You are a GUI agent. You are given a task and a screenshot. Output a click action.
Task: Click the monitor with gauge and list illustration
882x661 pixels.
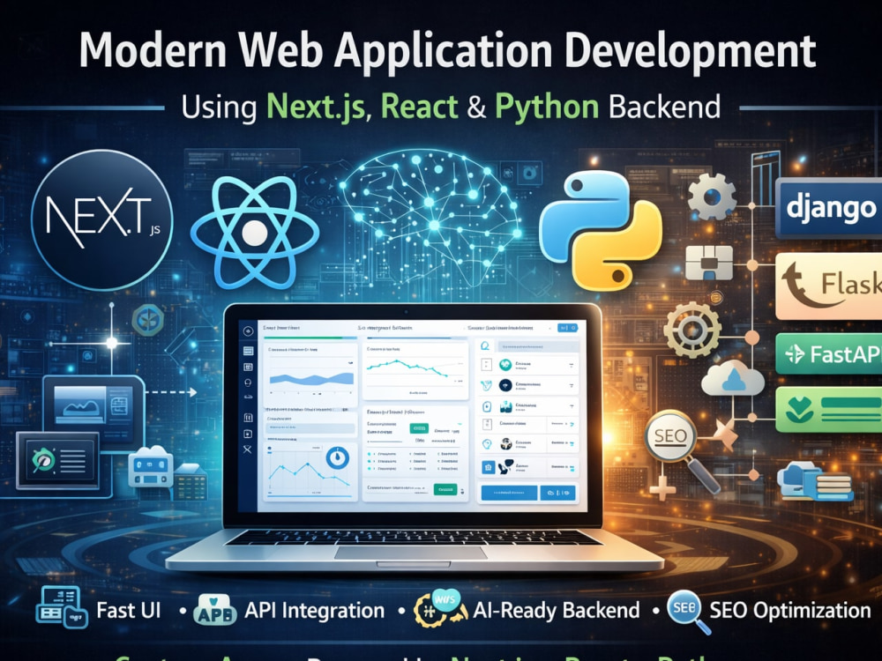pos(58,461)
